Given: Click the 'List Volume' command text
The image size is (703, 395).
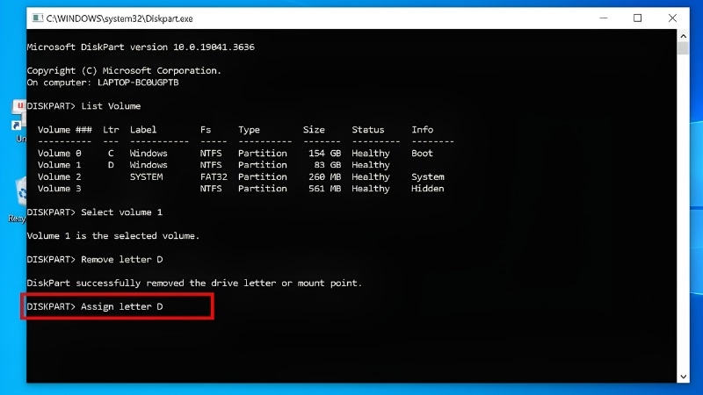Looking at the screenshot, I should pyautogui.click(x=111, y=106).
